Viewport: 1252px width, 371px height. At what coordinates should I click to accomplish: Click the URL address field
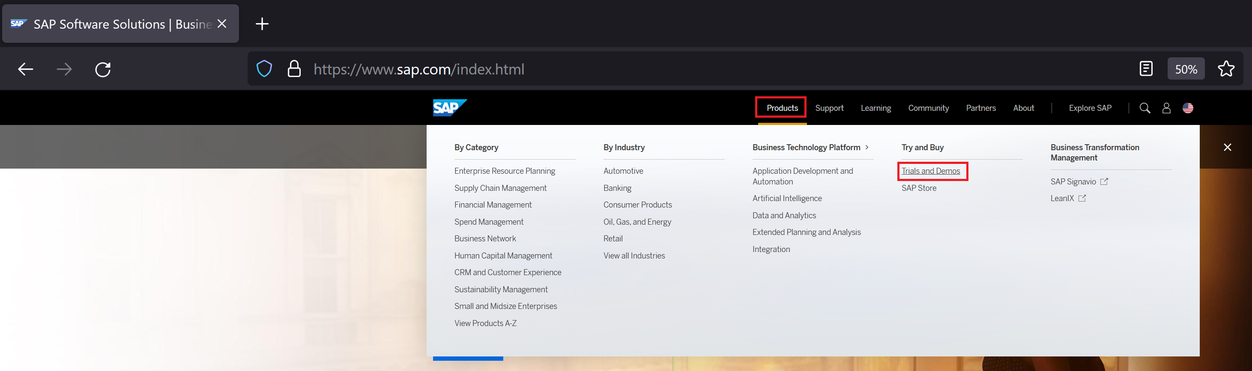(x=681, y=69)
